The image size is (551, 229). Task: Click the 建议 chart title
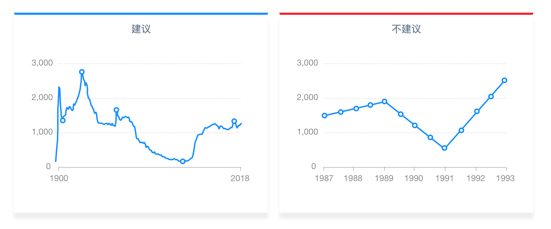click(141, 29)
